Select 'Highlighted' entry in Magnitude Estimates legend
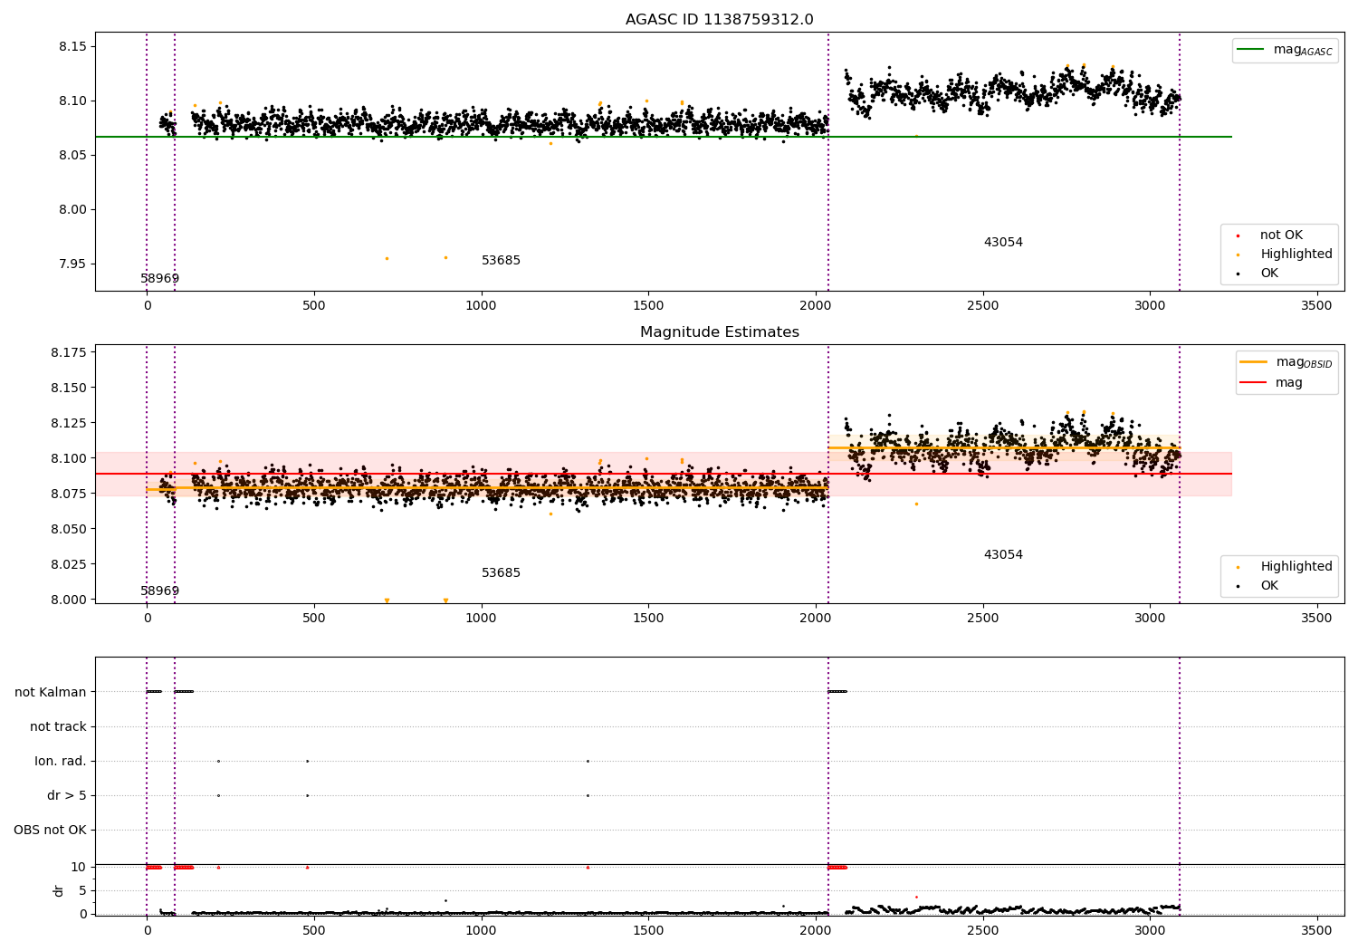 click(1296, 567)
